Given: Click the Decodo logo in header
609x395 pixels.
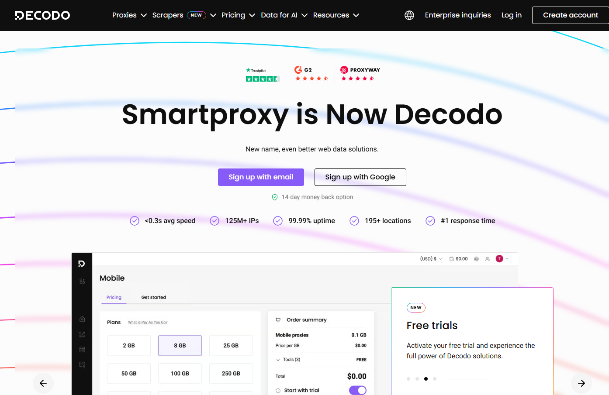Looking at the screenshot, I should pos(42,15).
